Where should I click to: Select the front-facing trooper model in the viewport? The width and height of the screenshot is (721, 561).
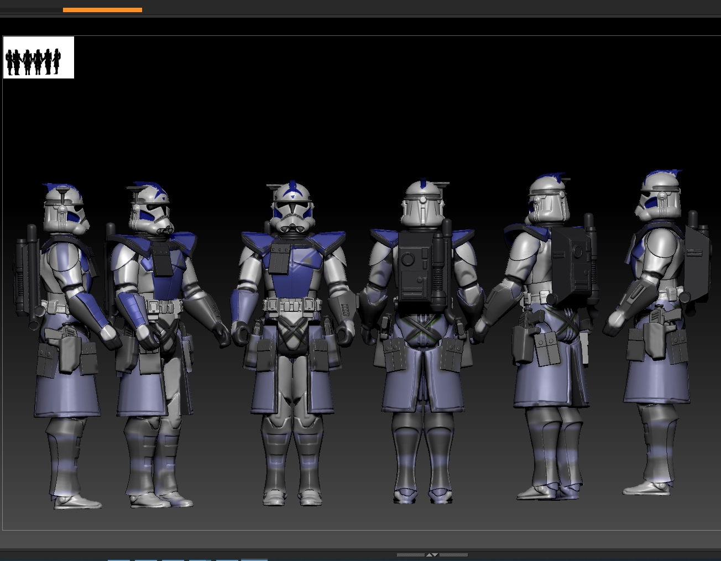click(x=294, y=343)
